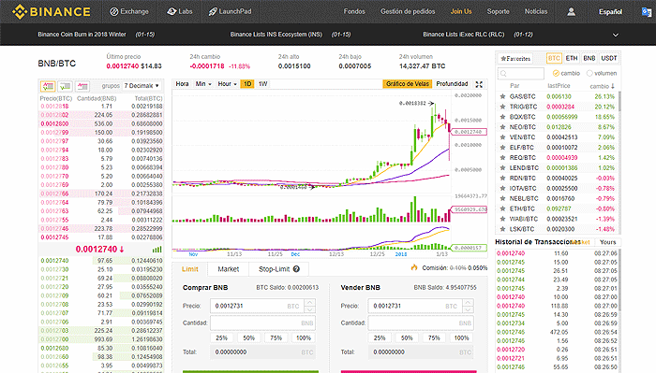The width and height of the screenshot is (656, 373).
Task: Open Gestión de pedidos link
Action: click(408, 11)
